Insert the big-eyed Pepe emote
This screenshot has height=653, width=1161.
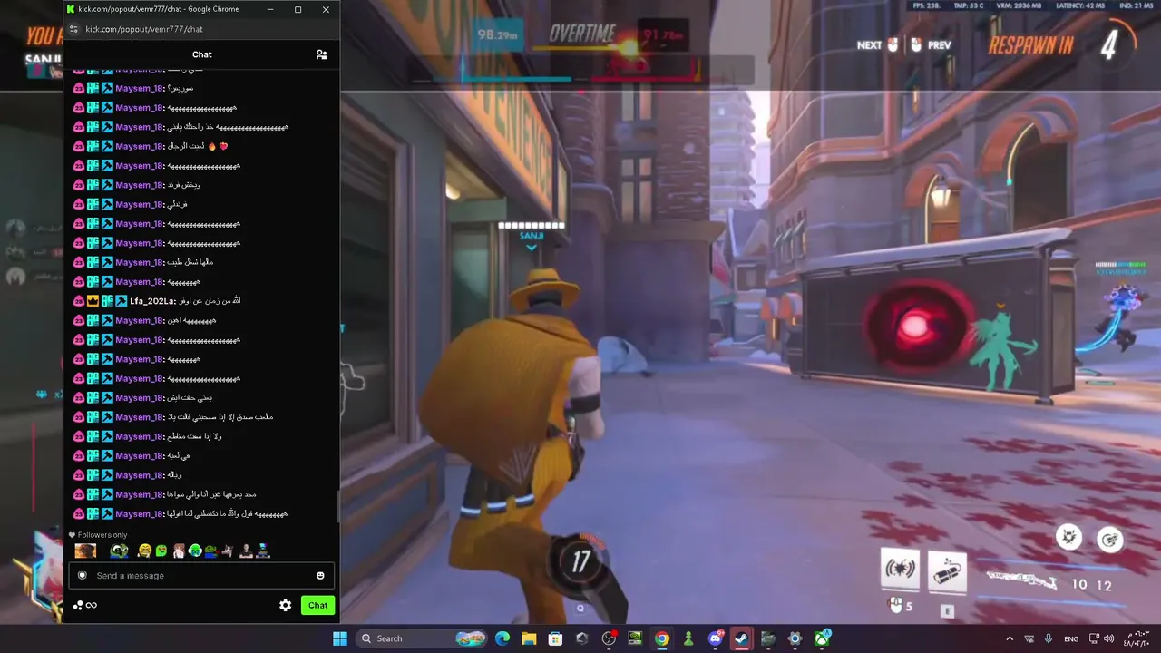click(119, 551)
